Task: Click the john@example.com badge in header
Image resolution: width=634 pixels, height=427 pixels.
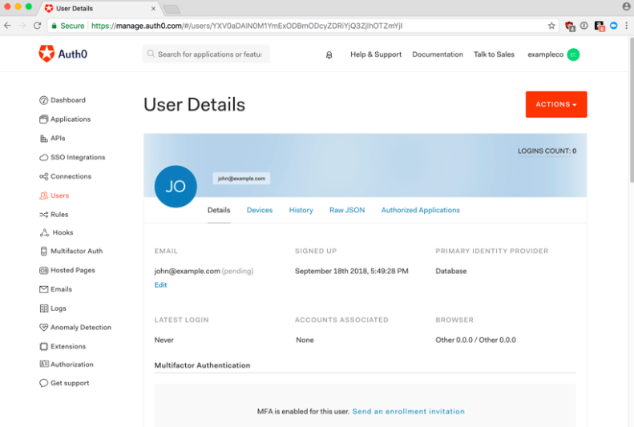Action: click(241, 179)
